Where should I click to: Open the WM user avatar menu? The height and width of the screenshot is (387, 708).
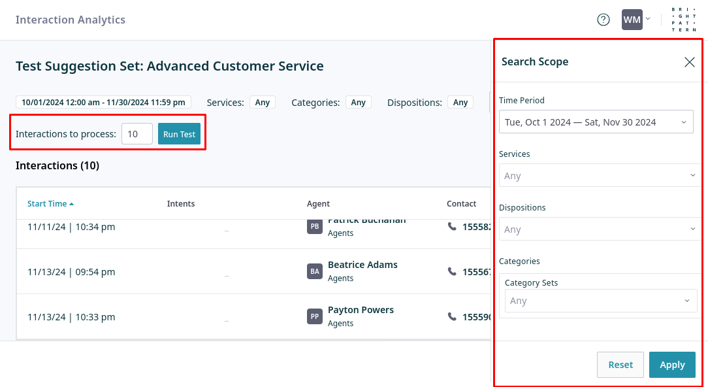click(x=636, y=20)
